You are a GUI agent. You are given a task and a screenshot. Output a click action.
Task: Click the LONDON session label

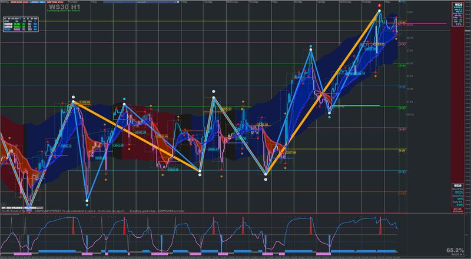click(37, 2)
